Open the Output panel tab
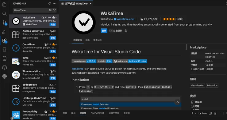Image resolution: width=227 pixels, height=120 pixels. pos(73,113)
